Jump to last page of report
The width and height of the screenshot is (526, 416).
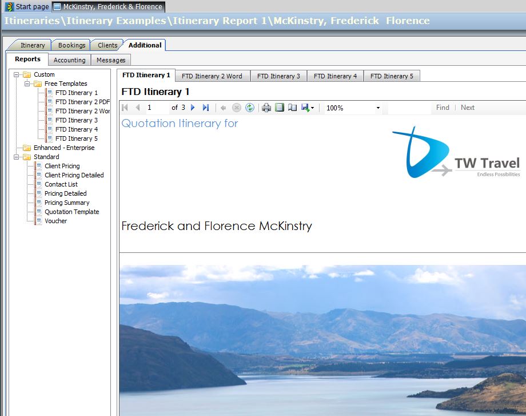point(206,108)
